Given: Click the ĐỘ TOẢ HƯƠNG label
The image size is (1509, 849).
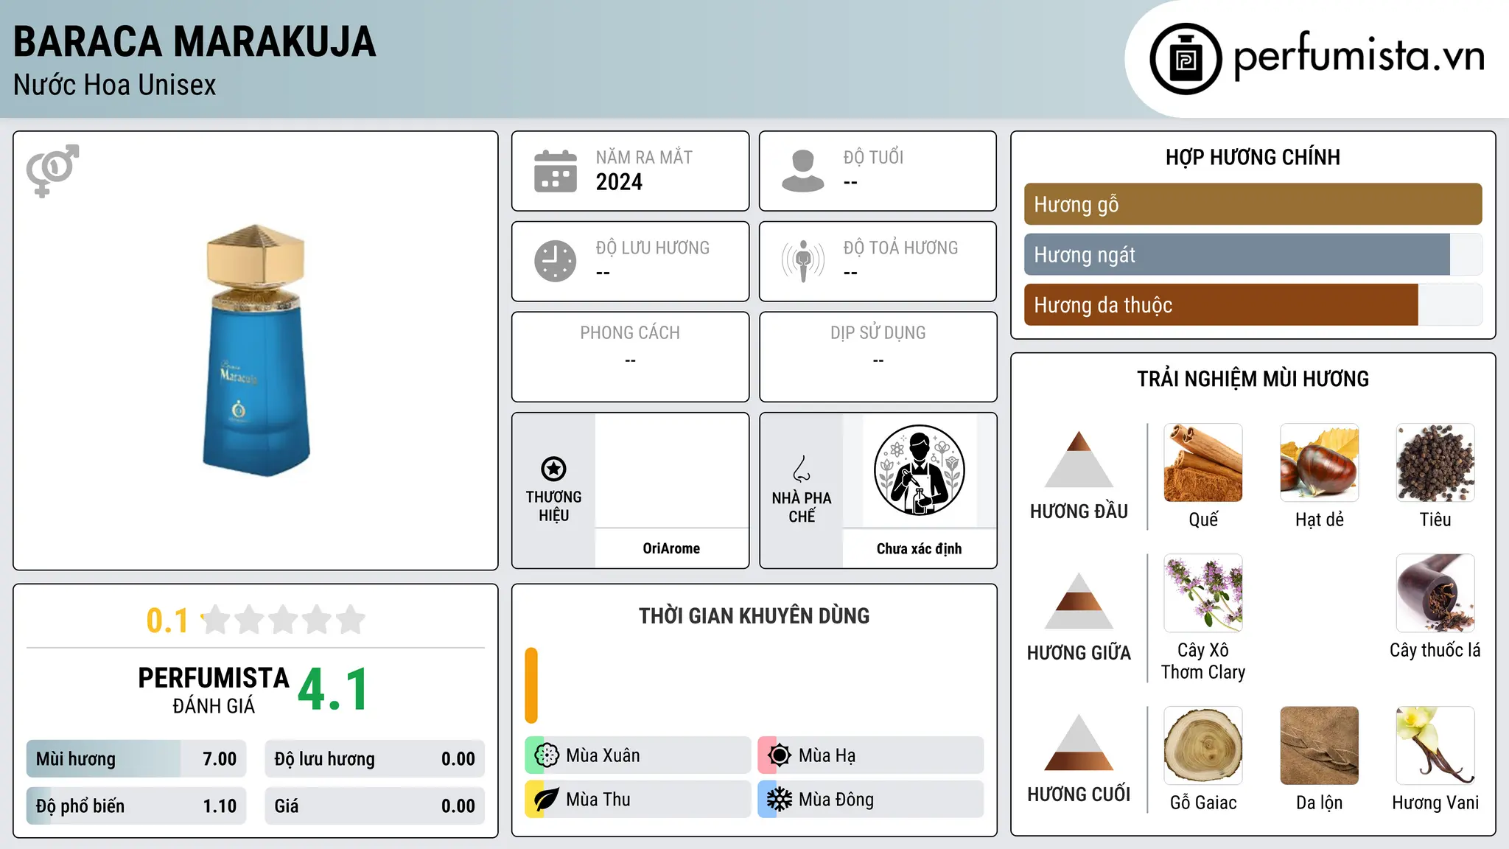Looking at the screenshot, I should pos(900,248).
